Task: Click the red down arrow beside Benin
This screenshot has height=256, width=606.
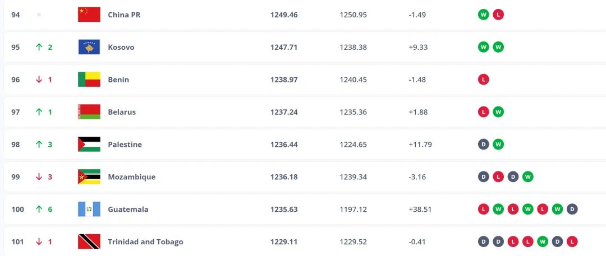Action: pyautogui.click(x=39, y=80)
